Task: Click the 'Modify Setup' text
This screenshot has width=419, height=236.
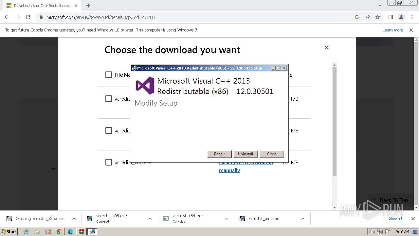Action: pos(156,103)
